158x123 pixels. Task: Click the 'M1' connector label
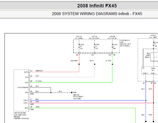click(114, 55)
